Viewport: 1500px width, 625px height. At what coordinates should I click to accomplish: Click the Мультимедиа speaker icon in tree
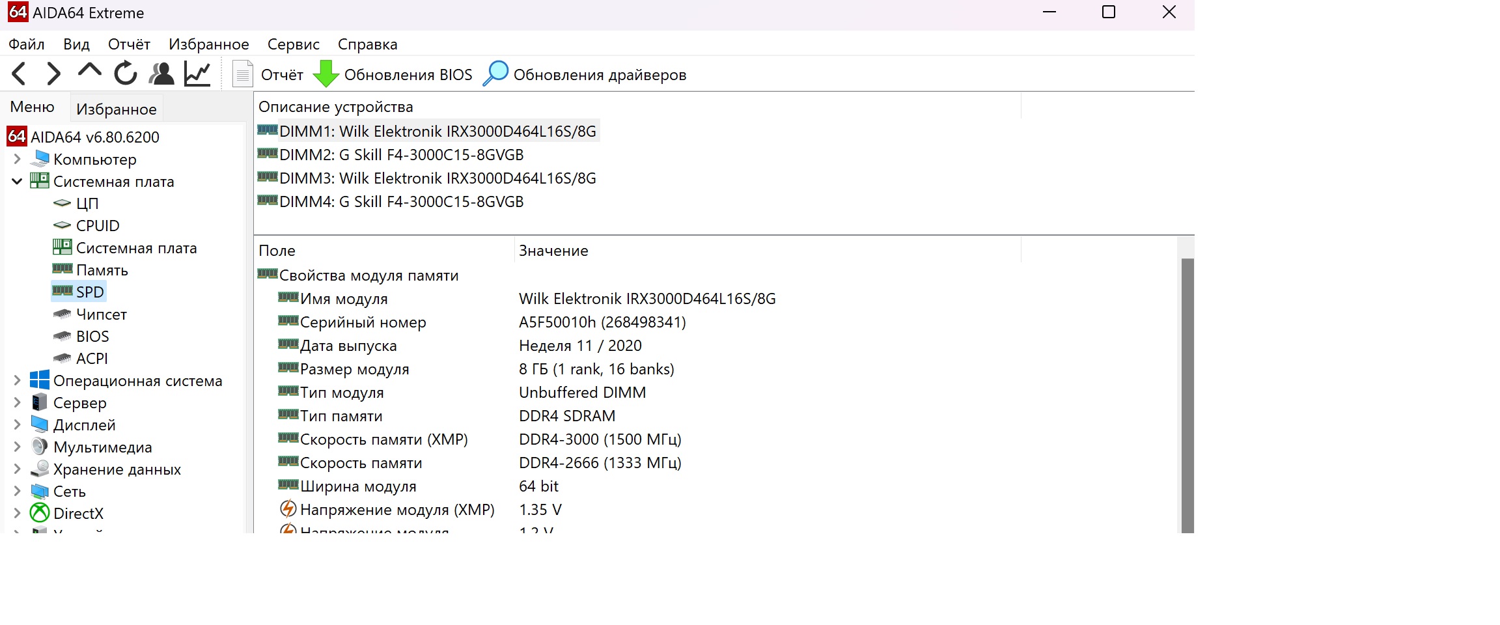coord(40,447)
